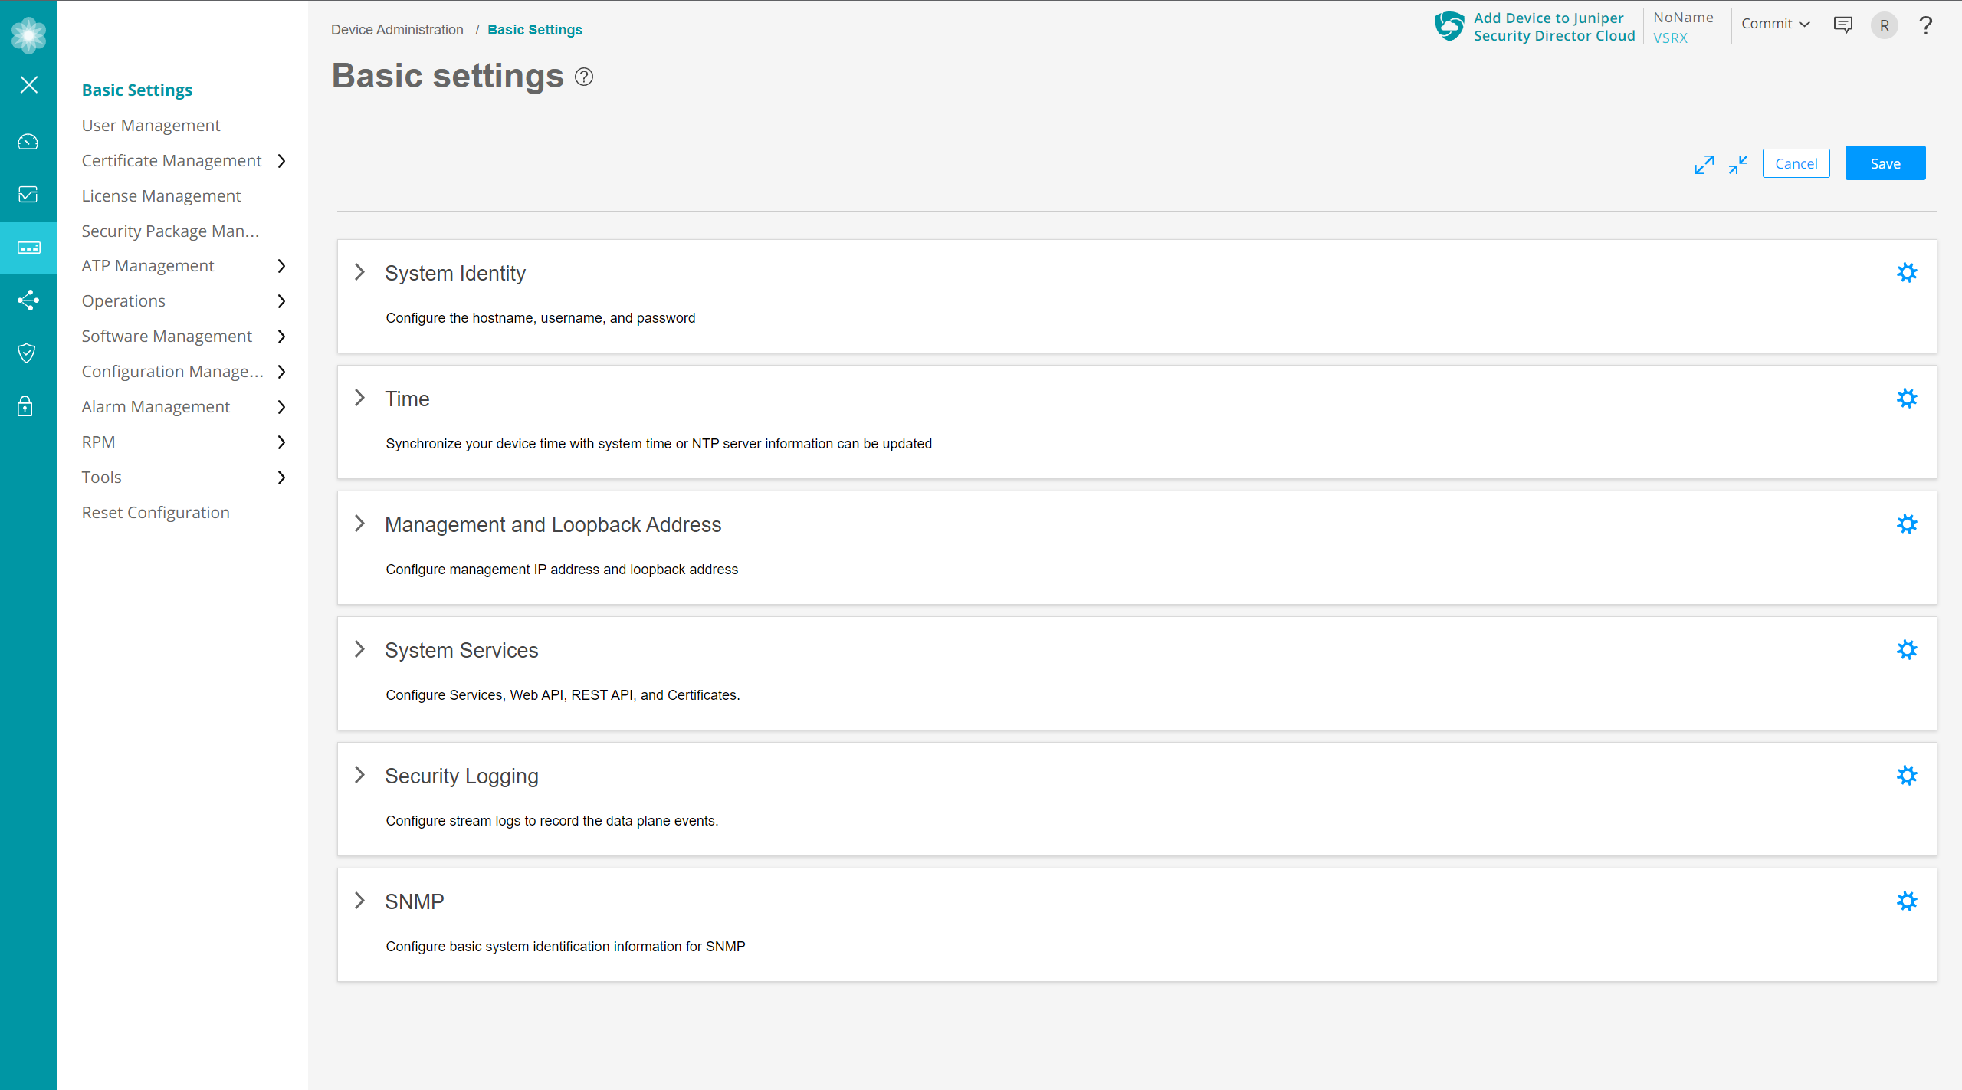Click the help icon beside Basic settings title
Screen dimensions: 1962x1090
(x=584, y=77)
